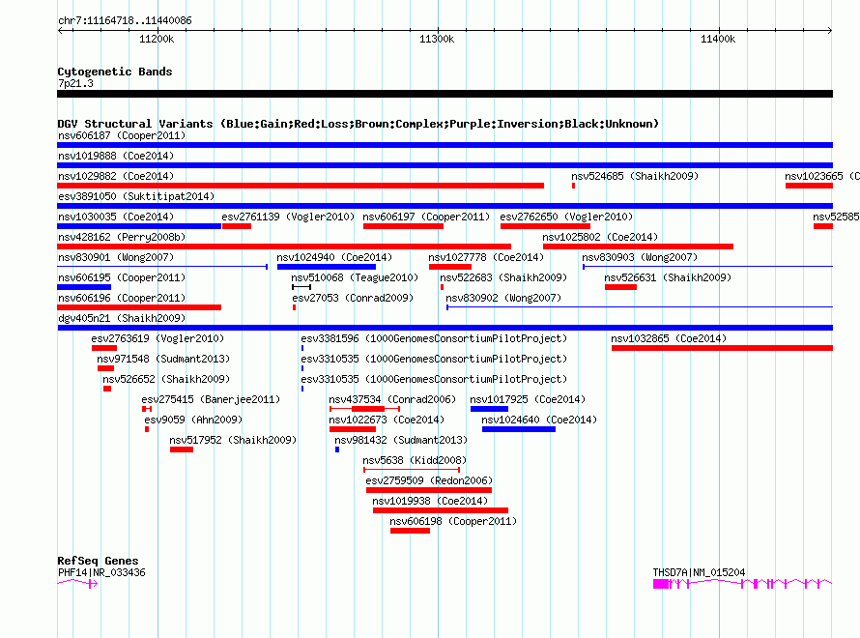The width and height of the screenshot is (860, 638).
Task: Select the nsv1019888 (Coe2014) variant label
Action: [116, 156]
